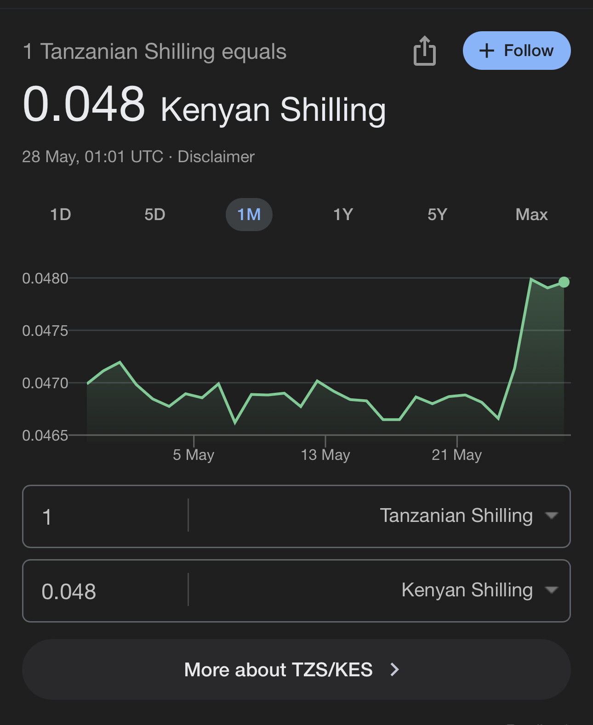Expand Tanzanian Shilling currency dropdown arrow
This screenshot has height=725, width=593.
pyautogui.click(x=551, y=515)
